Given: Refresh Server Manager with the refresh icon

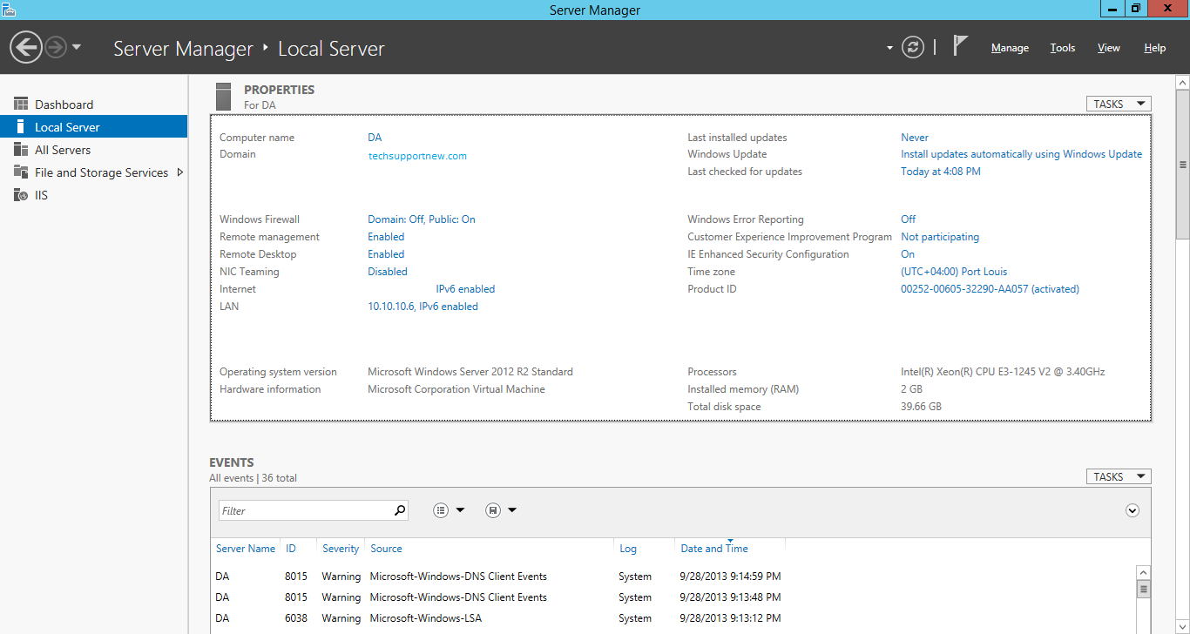Looking at the screenshot, I should tap(912, 48).
